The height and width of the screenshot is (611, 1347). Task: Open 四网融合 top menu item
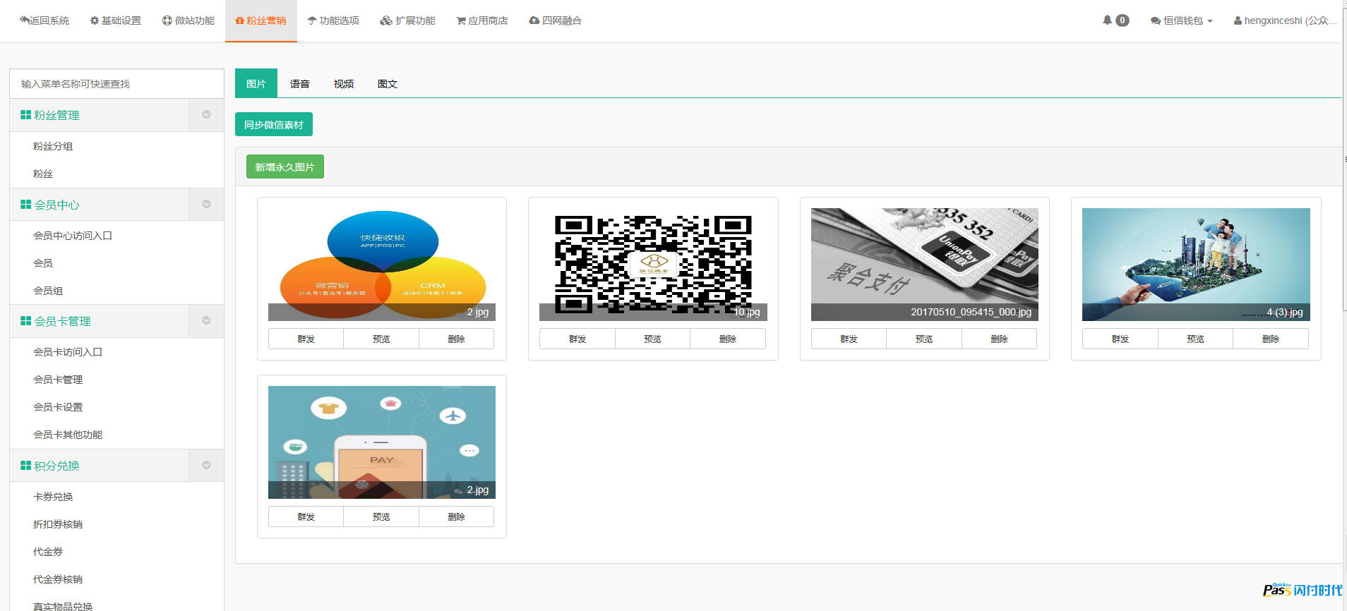(x=556, y=20)
